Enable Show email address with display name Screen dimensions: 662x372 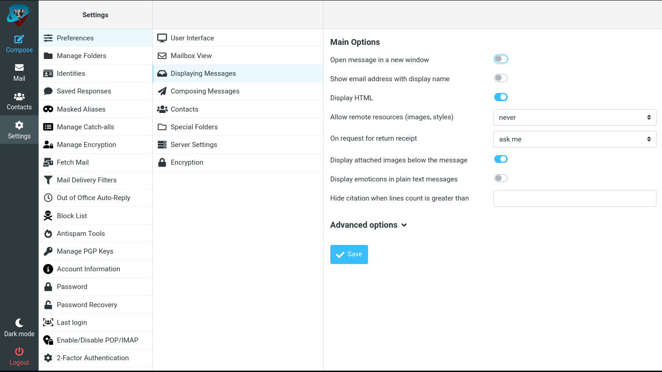tap(501, 78)
